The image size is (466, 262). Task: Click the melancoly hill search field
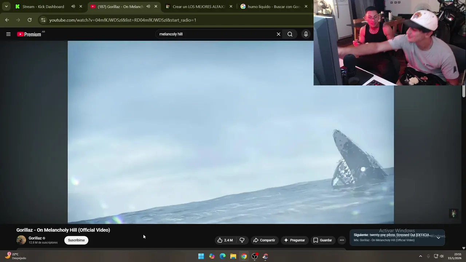[217, 34]
